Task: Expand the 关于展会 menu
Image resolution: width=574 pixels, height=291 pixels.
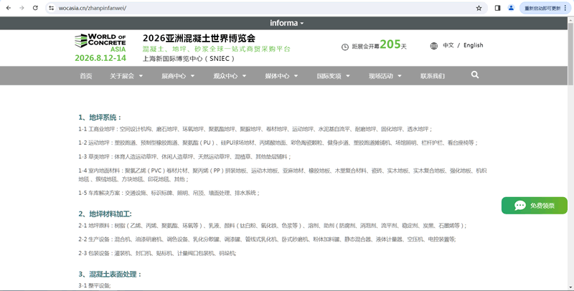Action: (x=125, y=76)
